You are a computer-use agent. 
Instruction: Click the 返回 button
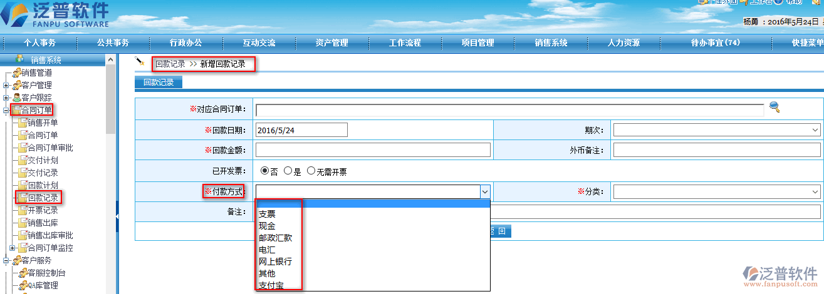click(500, 231)
